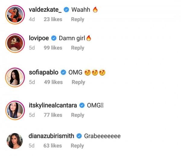Open valdezkate_ profile picture

coord(15,14)
